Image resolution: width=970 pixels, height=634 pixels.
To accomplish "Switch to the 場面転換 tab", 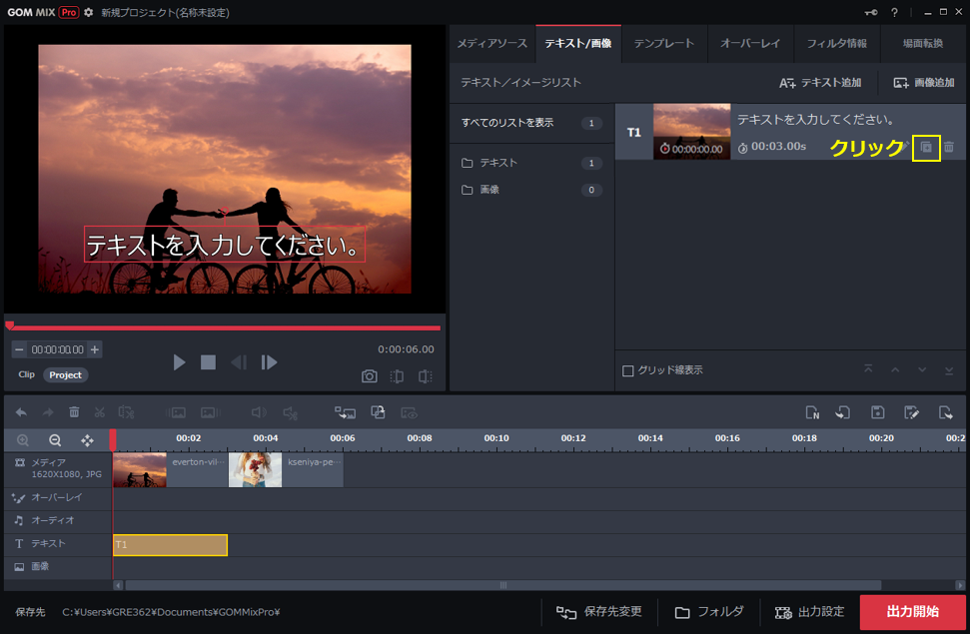I will 922,44.
